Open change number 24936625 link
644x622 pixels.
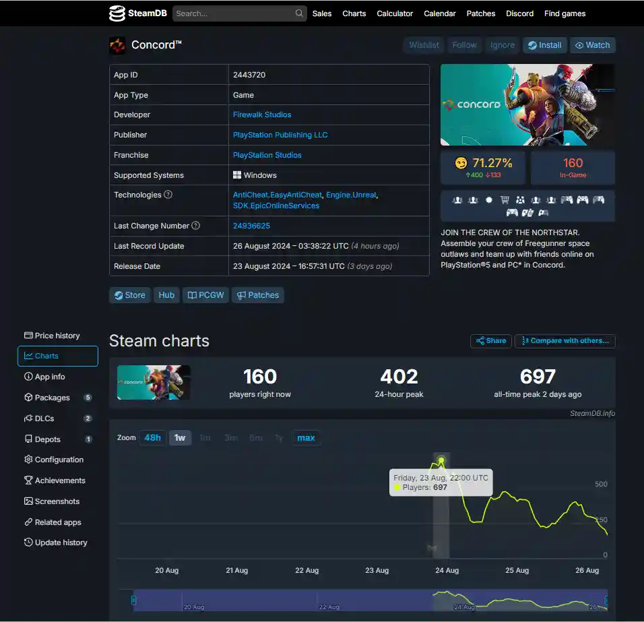(251, 226)
